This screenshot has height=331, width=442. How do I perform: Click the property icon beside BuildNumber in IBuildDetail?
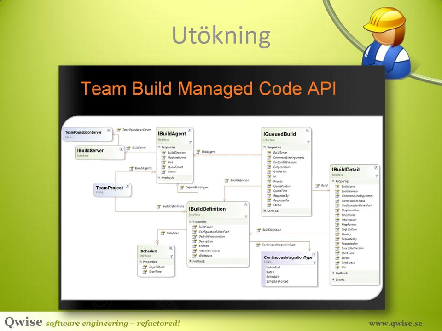pyautogui.click(x=337, y=191)
